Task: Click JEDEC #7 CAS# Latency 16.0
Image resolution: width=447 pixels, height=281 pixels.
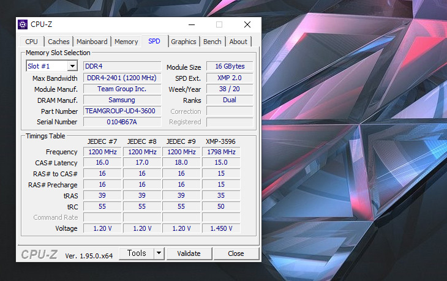Action: click(102, 162)
